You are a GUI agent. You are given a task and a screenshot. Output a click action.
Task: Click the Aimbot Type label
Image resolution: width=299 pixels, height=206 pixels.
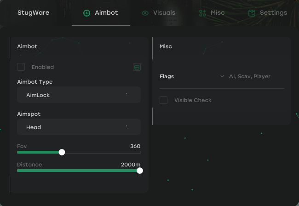coord(35,82)
